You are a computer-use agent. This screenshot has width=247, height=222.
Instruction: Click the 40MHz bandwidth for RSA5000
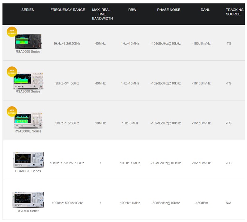(x=100, y=44)
